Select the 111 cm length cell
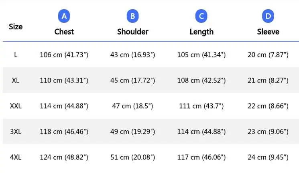Screen dimensions: 299x176 (x=201, y=106)
